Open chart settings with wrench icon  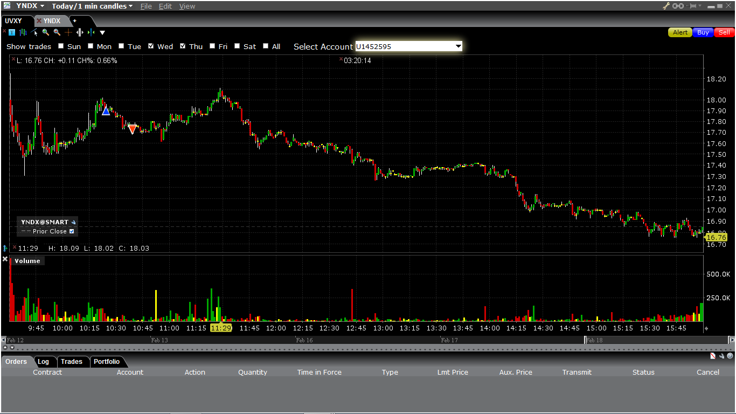pyautogui.click(x=666, y=6)
